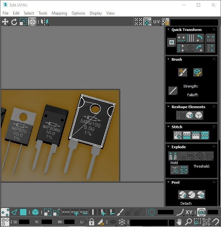Click the fully teal fourth Stitch icon

coord(205,135)
